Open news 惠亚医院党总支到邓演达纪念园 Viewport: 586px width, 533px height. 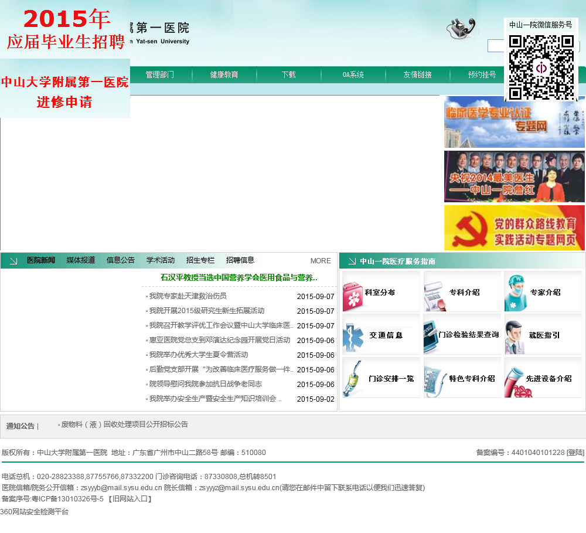tap(220, 340)
